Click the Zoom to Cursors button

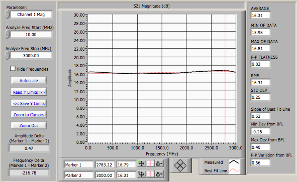pyautogui.click(x=29, y=115)
